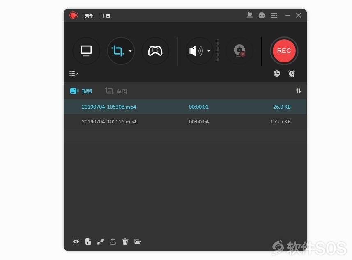Click duration 00:00:01
Screen dimensions: 352x260
click(x=199, y=107)
